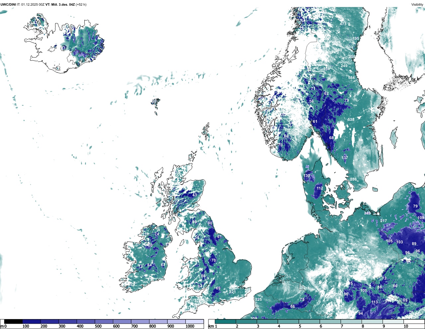Click the '584' visibility value on the map
Screen dimensions: 425x329
coord(351,78)
